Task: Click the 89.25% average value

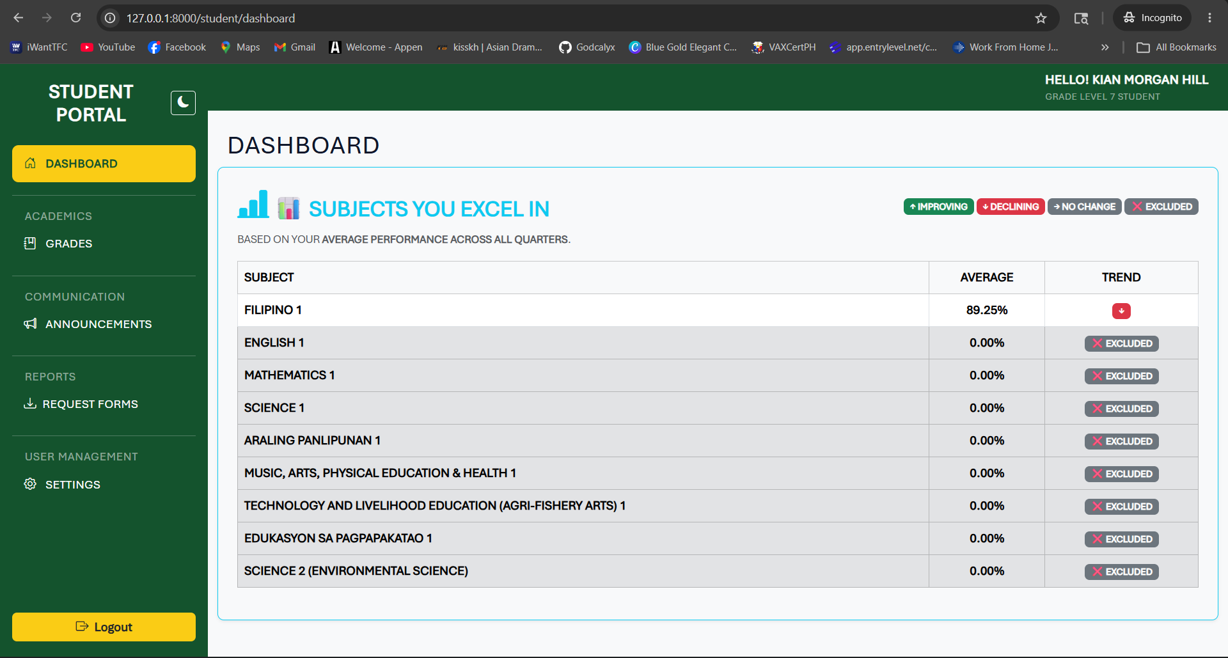Action: 987,310
